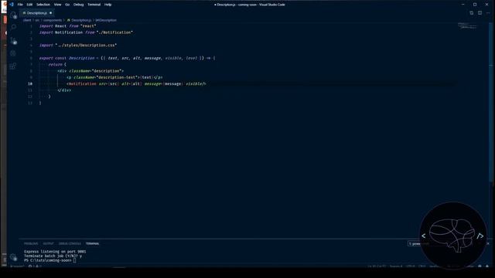495x278 pixels.
Task: Click the './Notification' import string
Action: click(x=114, y=32)
